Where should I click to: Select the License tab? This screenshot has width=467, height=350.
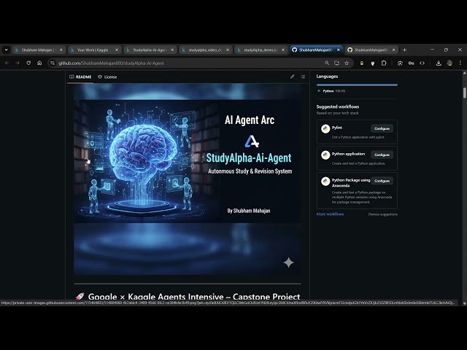[x=107, y=77]
